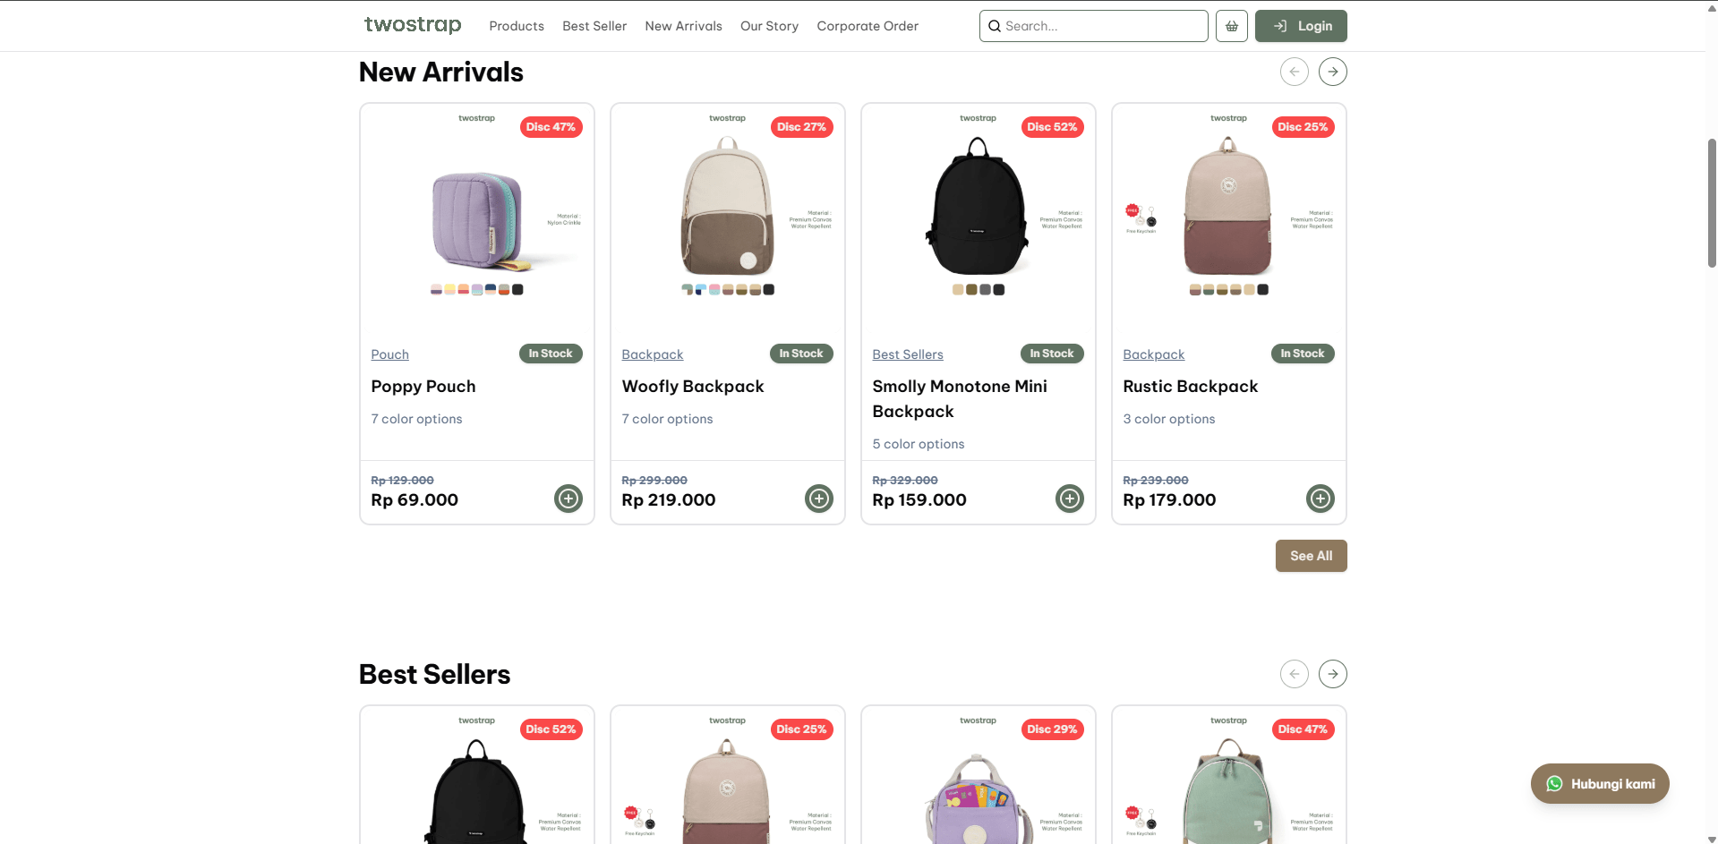Screen dimensions: 1718x844
Task: Click Best Sellers carousel left arrow
Action: coord(1294,674)
